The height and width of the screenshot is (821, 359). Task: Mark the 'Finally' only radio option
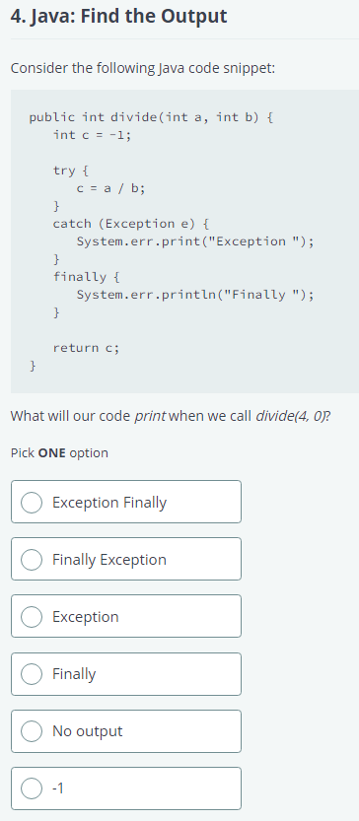coord(32,674)
